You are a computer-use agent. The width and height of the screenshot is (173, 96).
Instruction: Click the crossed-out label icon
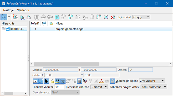[x=107, y=81]
